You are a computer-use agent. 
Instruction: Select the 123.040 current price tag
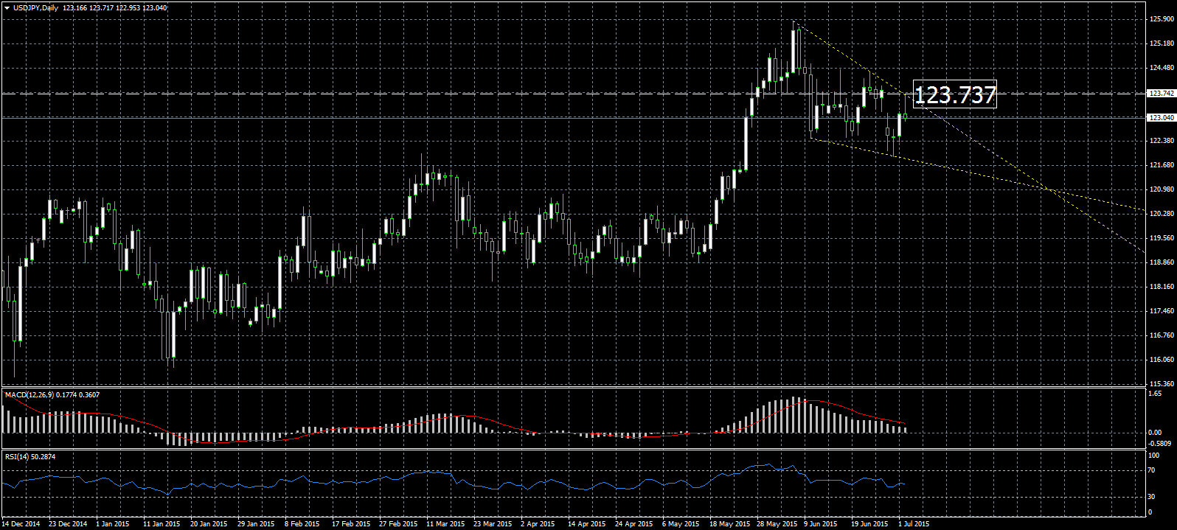pyautogui.click(x=1161, y=118)
